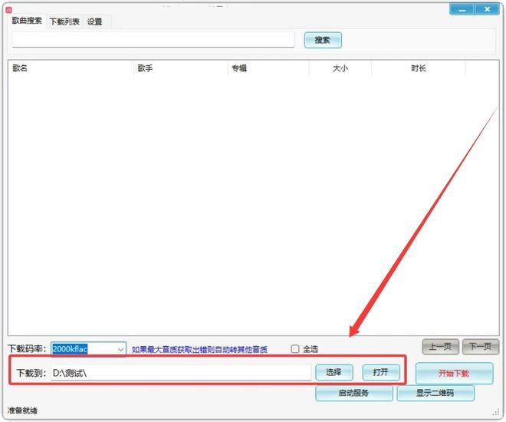The width and height of the screenshot is (506, 422).
Task: Sort by the 专辑 column header
Action: [268, 68]
